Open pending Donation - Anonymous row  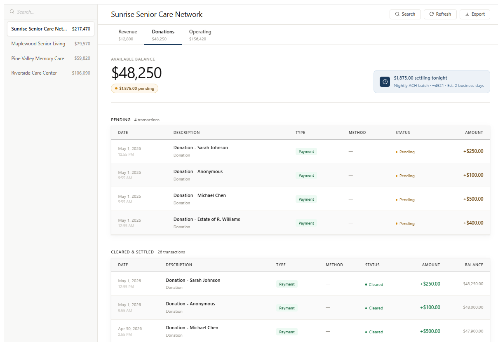(x=300, y=175)
